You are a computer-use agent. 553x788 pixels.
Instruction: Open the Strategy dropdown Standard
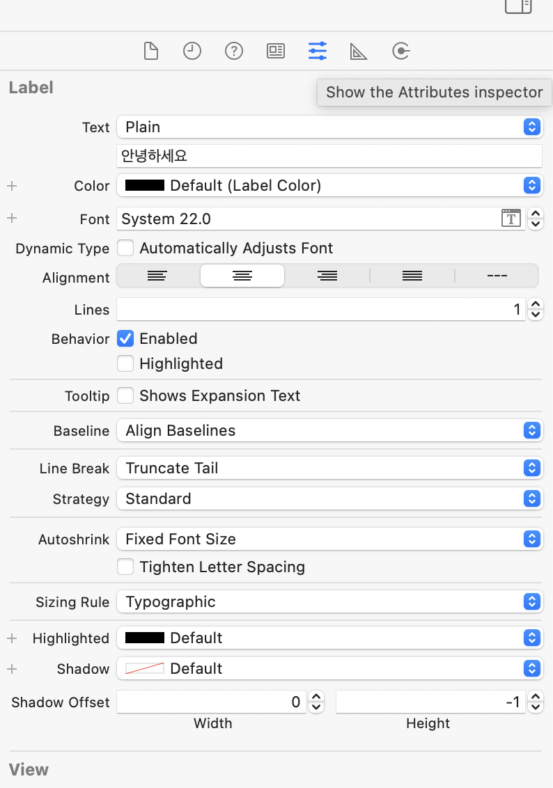(x=330, y=498)
